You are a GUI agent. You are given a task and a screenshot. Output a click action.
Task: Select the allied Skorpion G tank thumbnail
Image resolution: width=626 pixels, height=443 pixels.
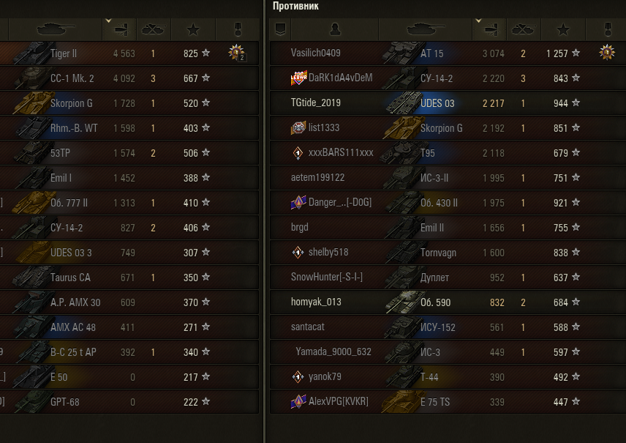[33, 103]
